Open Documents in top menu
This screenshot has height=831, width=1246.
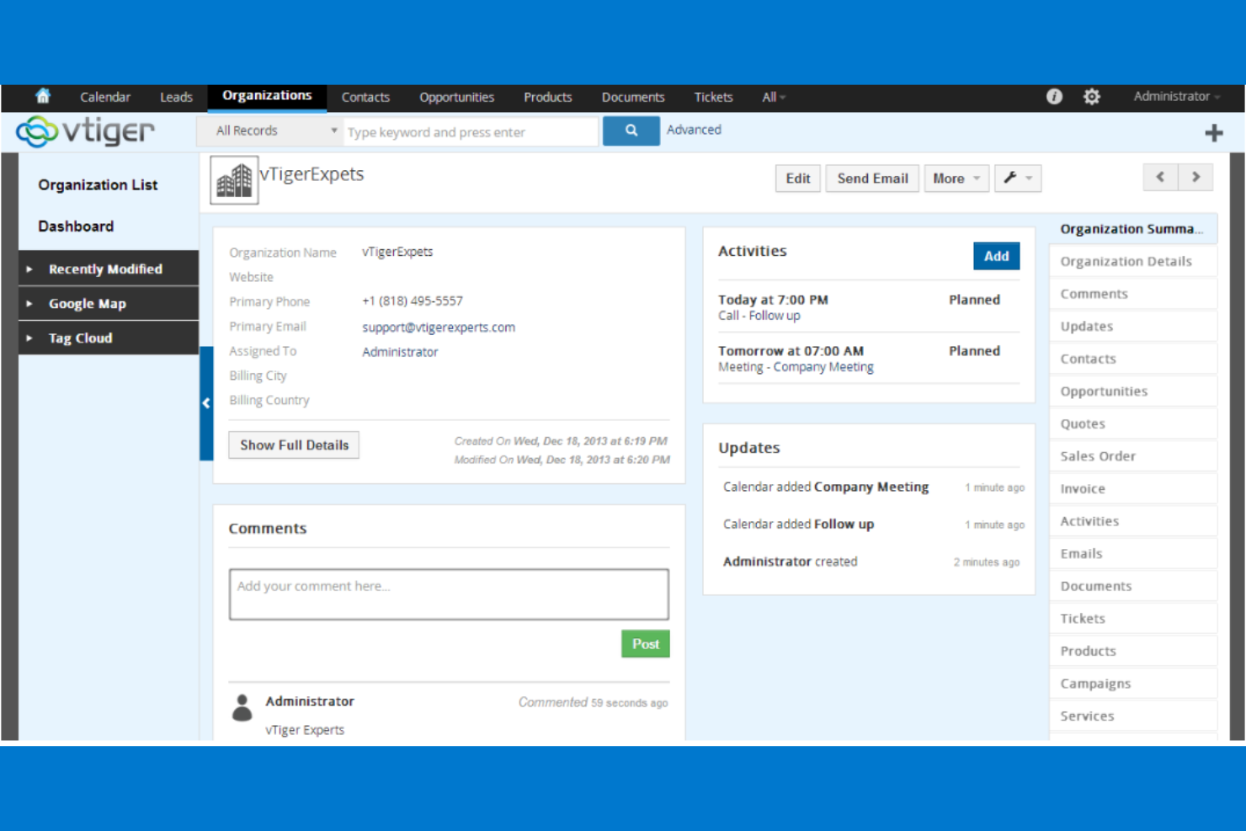(633, 97)
